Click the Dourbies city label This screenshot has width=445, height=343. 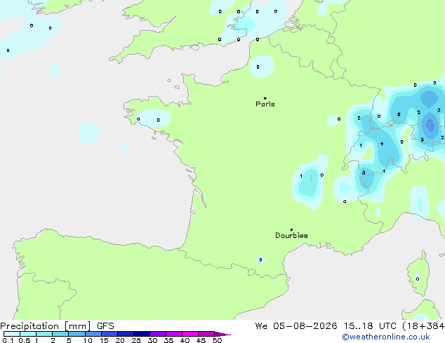pyautogui.click(x=291, y=235)
